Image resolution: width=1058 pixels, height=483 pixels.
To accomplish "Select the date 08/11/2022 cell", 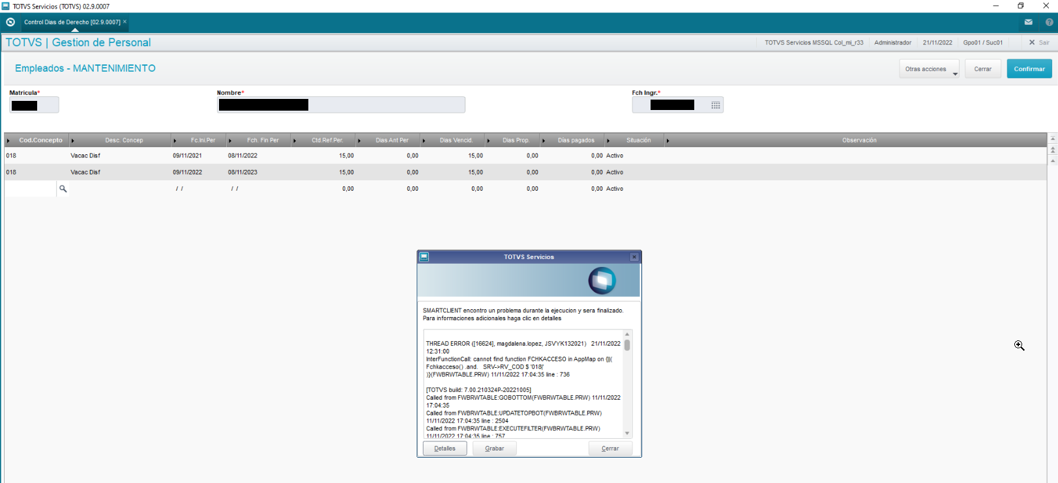I will point(242,156).
